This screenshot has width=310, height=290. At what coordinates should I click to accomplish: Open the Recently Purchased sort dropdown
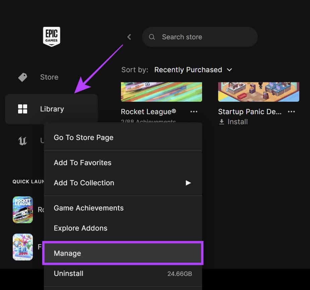click(193, 70)
